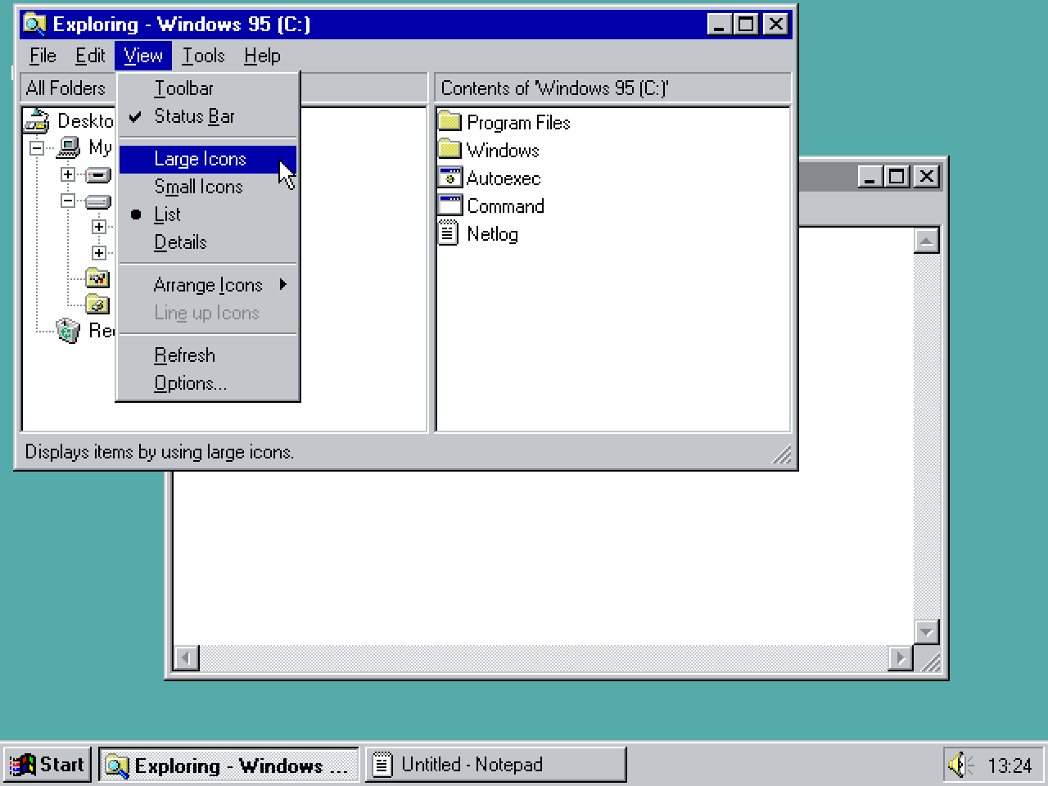Viewport: 1048px width, 786px height.
Task: Click the Command program icon
Action: 450,205
